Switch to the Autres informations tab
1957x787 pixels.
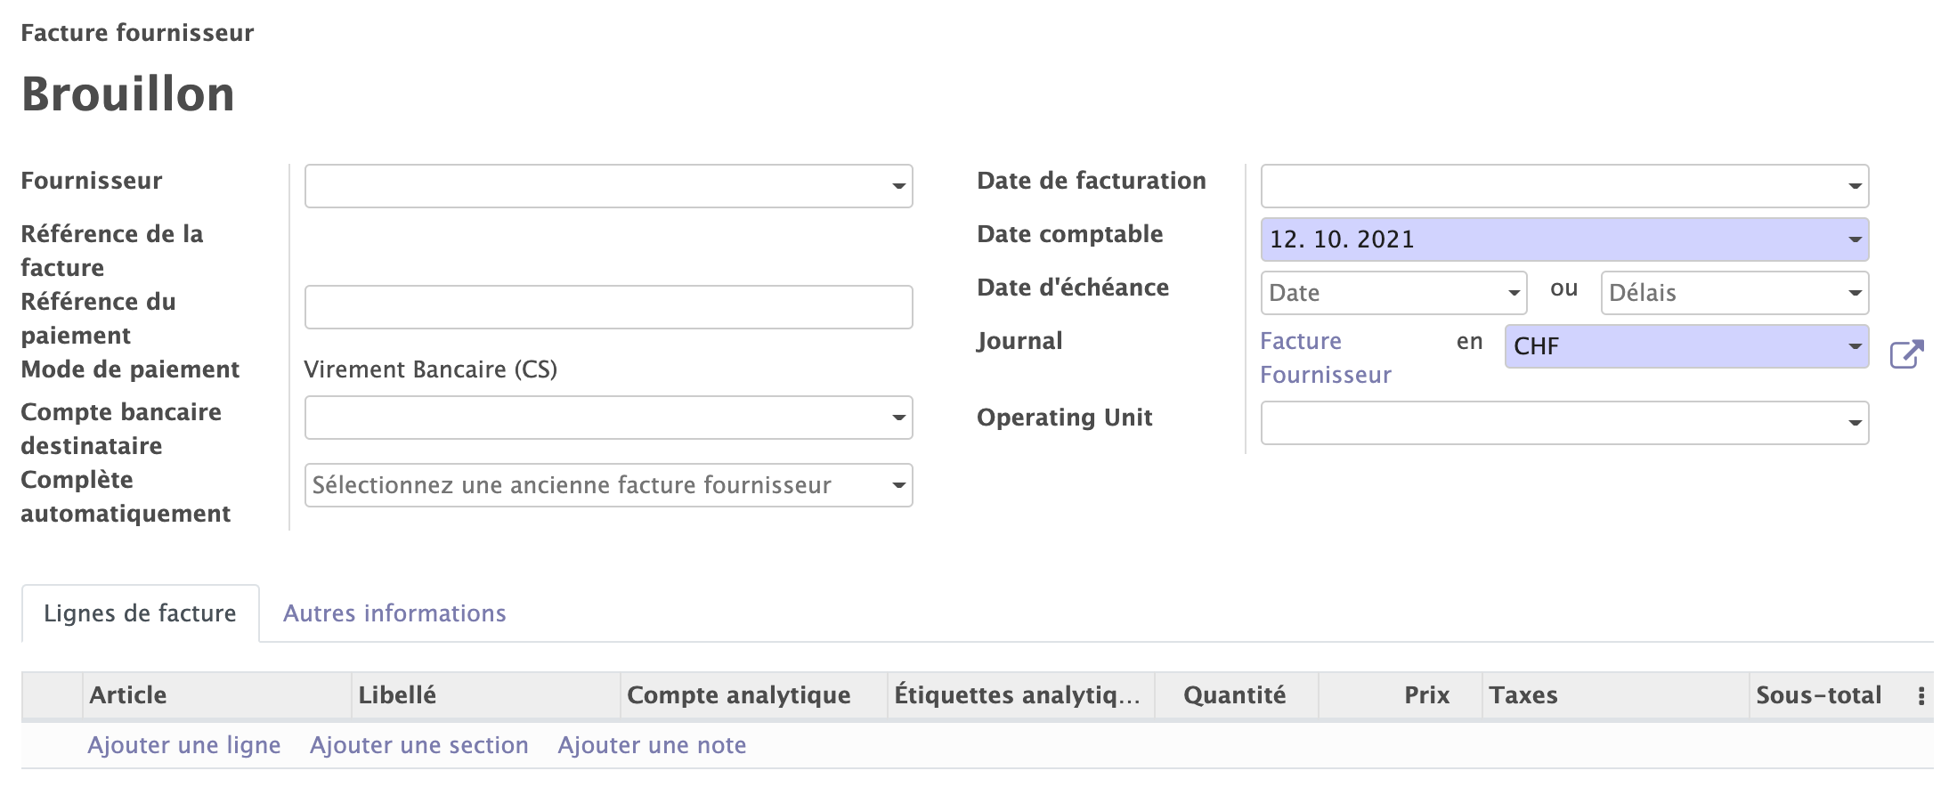[x=394, y=613]
